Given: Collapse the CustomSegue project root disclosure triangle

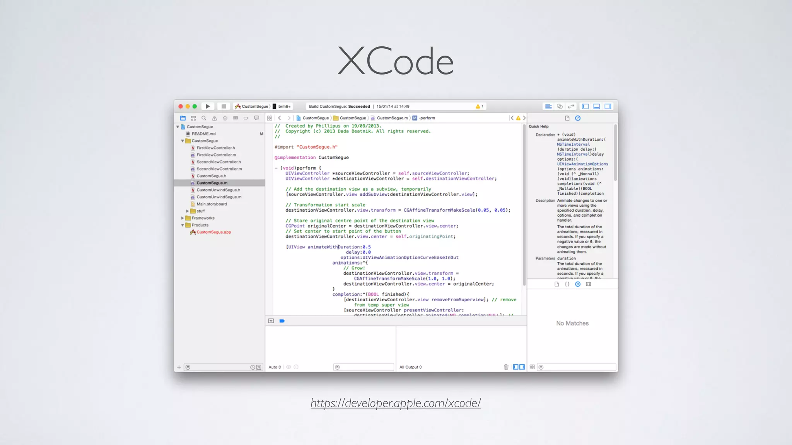Looking at the screenshot, I should (x=178, y=127).
